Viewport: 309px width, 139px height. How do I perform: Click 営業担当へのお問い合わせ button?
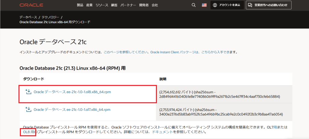click(269, 5)
